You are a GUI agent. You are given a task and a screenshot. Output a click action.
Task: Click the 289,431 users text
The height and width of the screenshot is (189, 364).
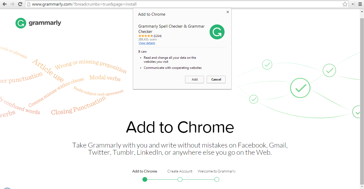(147, 39)
